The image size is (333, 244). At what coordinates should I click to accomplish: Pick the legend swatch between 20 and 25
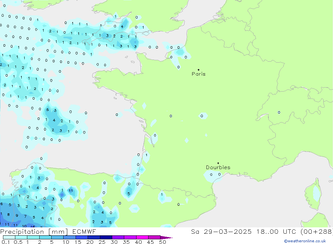[94, 237]
